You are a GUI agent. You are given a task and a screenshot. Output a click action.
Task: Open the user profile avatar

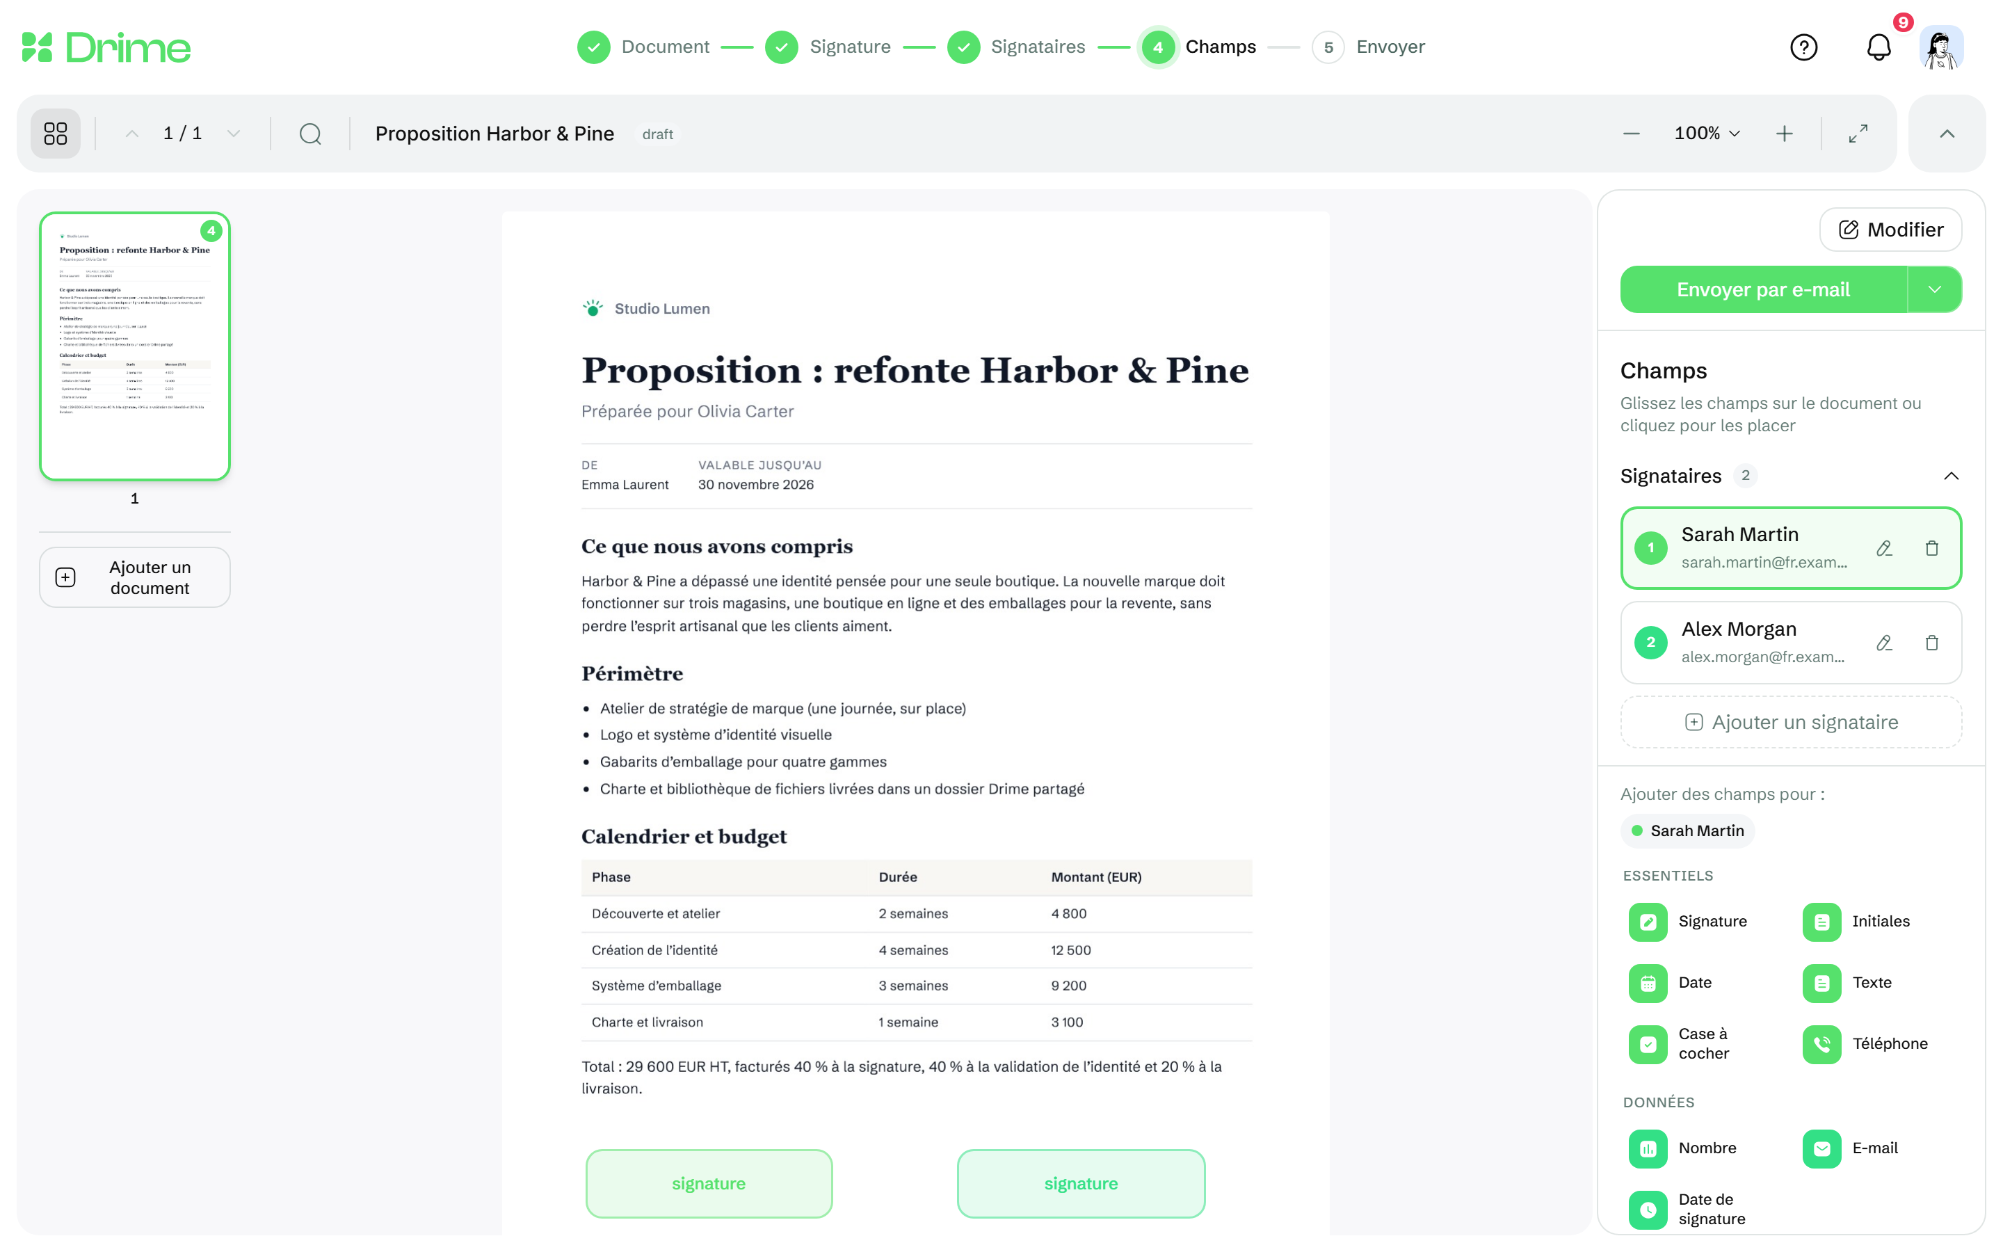pyautogui.click(x=1941, y=47)
